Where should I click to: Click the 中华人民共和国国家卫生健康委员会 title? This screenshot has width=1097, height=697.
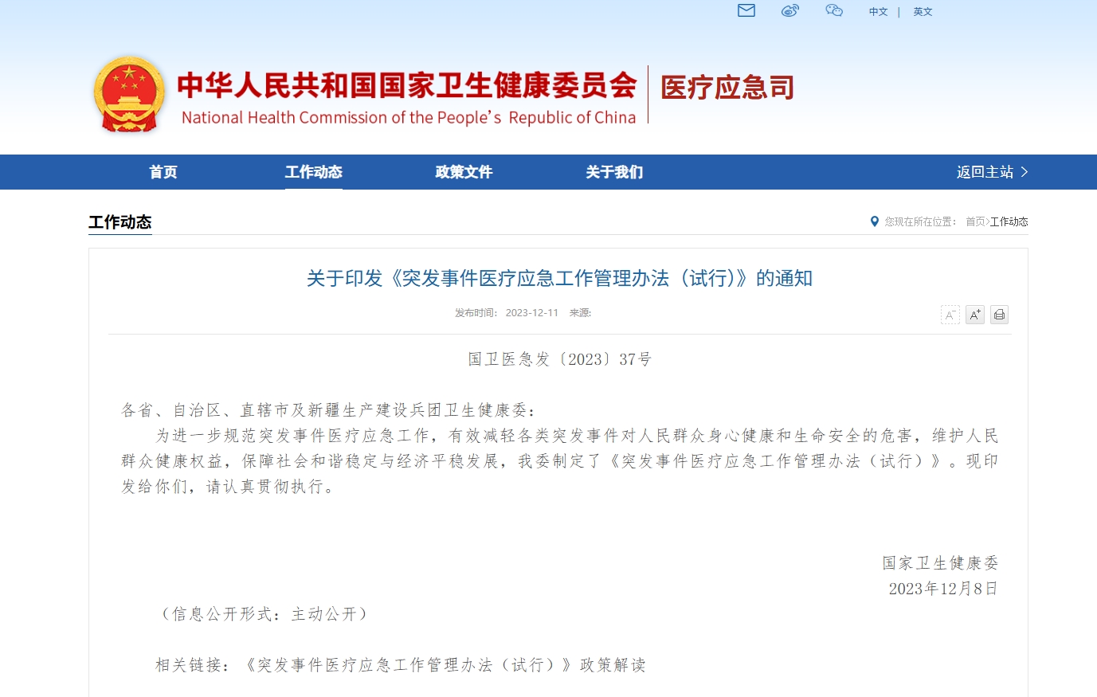click(x=407, y=85)
